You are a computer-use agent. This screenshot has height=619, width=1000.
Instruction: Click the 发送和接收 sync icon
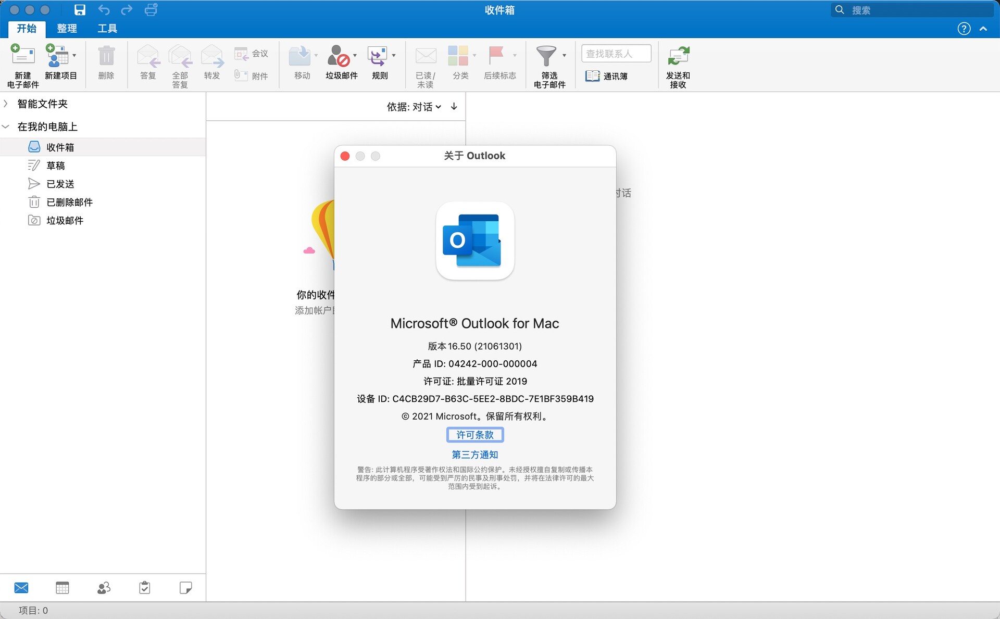678,56
